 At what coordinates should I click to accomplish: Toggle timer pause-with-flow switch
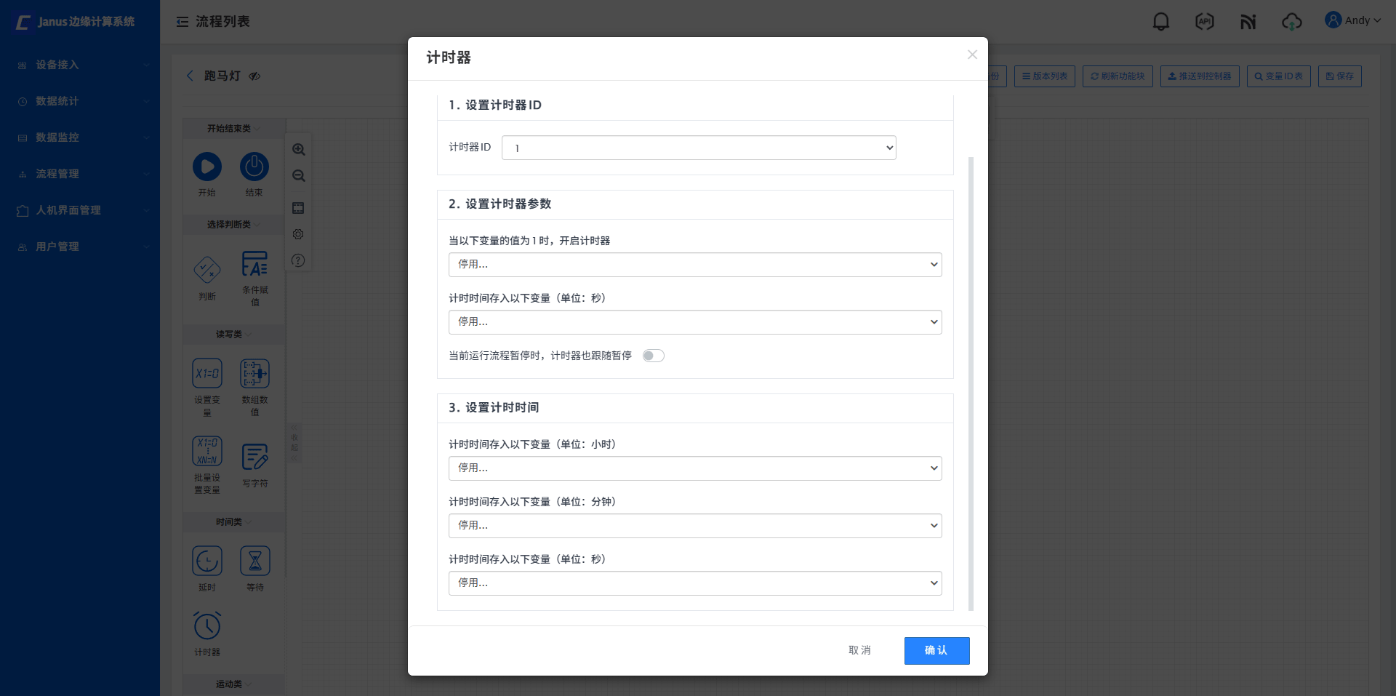tap(653, 356)
